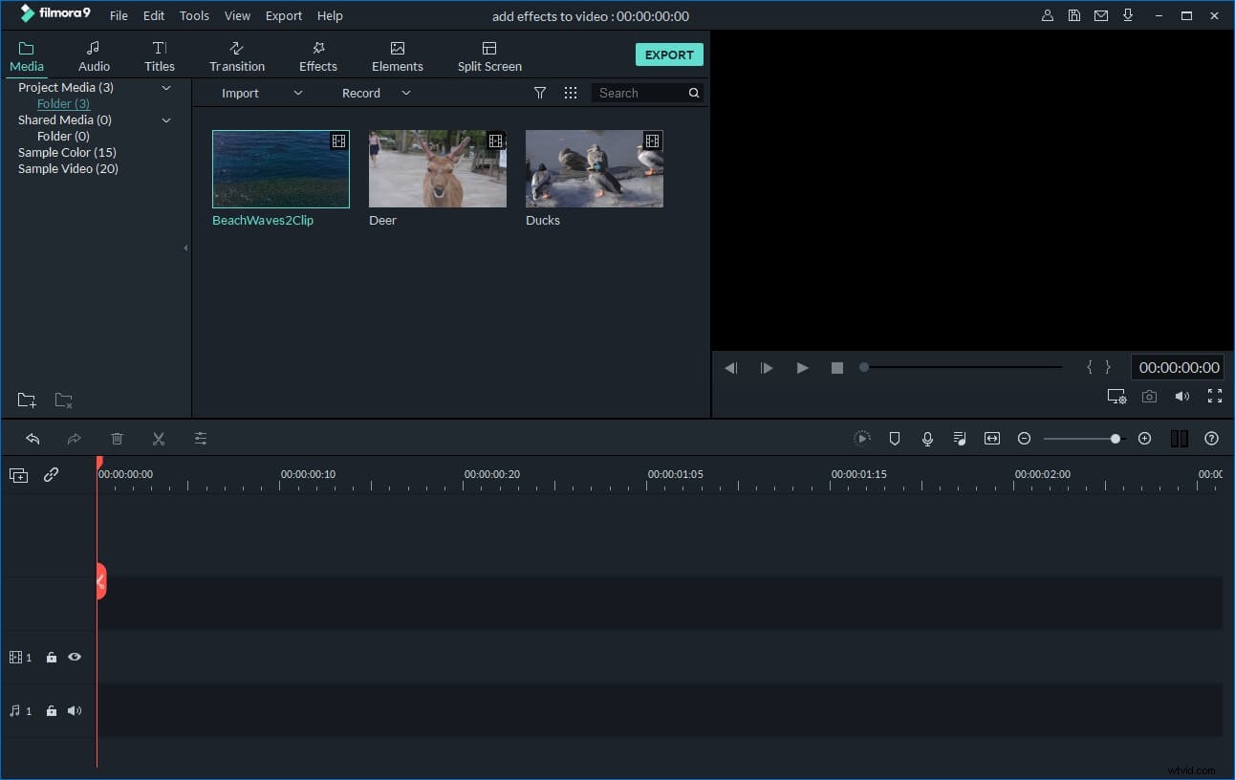The height and width of the screenshot is (780, 1235).
Task: Open the Record dropdown menu
Action: (405, 93)
